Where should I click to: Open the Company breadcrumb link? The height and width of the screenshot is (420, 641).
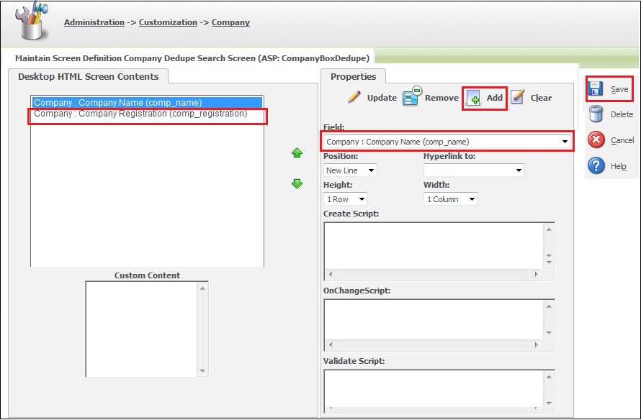point(230,22)
